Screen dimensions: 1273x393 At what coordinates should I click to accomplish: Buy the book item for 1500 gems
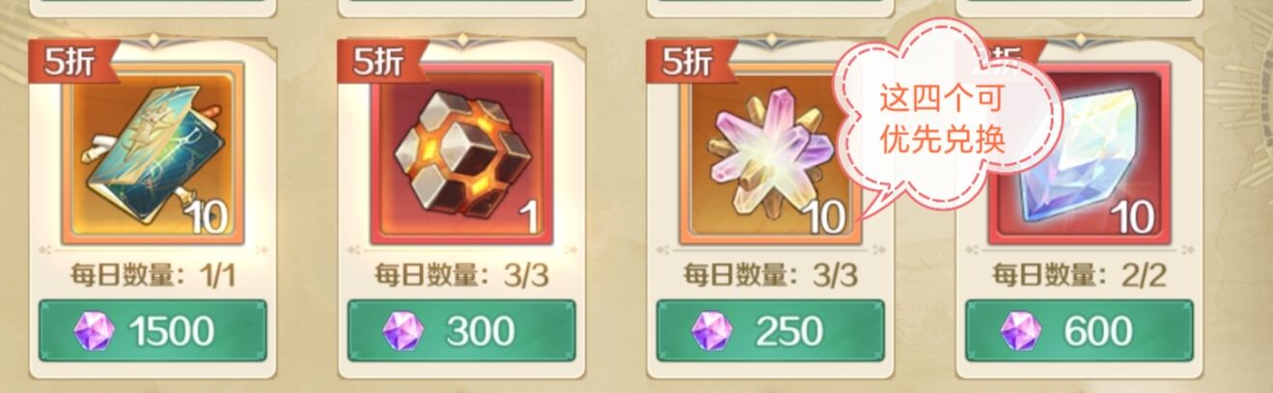click(x=152, y=331)
